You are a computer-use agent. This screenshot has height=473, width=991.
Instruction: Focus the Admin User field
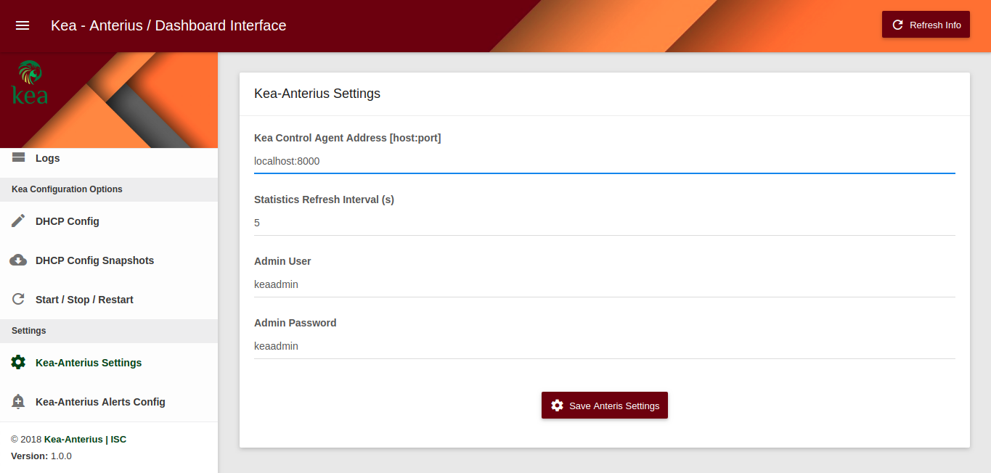click(x=605, y=284)
